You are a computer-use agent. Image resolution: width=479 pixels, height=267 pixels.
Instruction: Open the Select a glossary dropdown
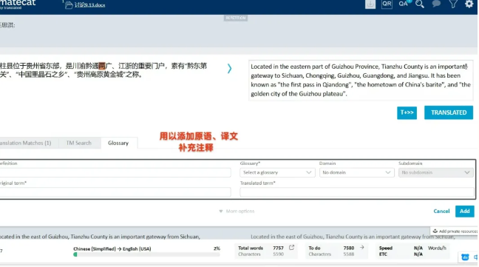click(x=277, y=172)
